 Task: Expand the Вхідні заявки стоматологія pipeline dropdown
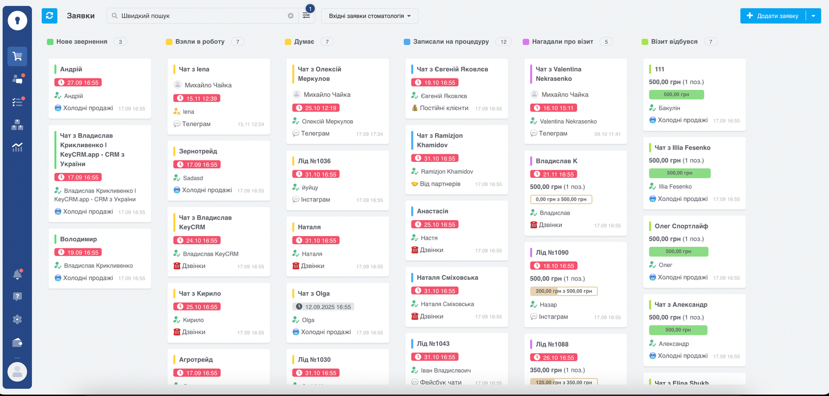(370, 16)
